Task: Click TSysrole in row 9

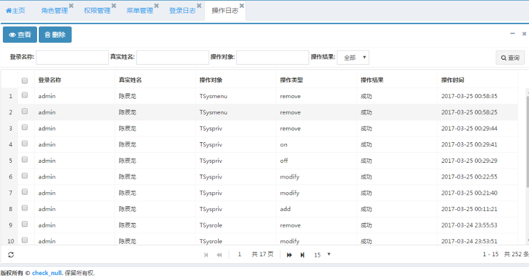Action: [x=211, y=225]
